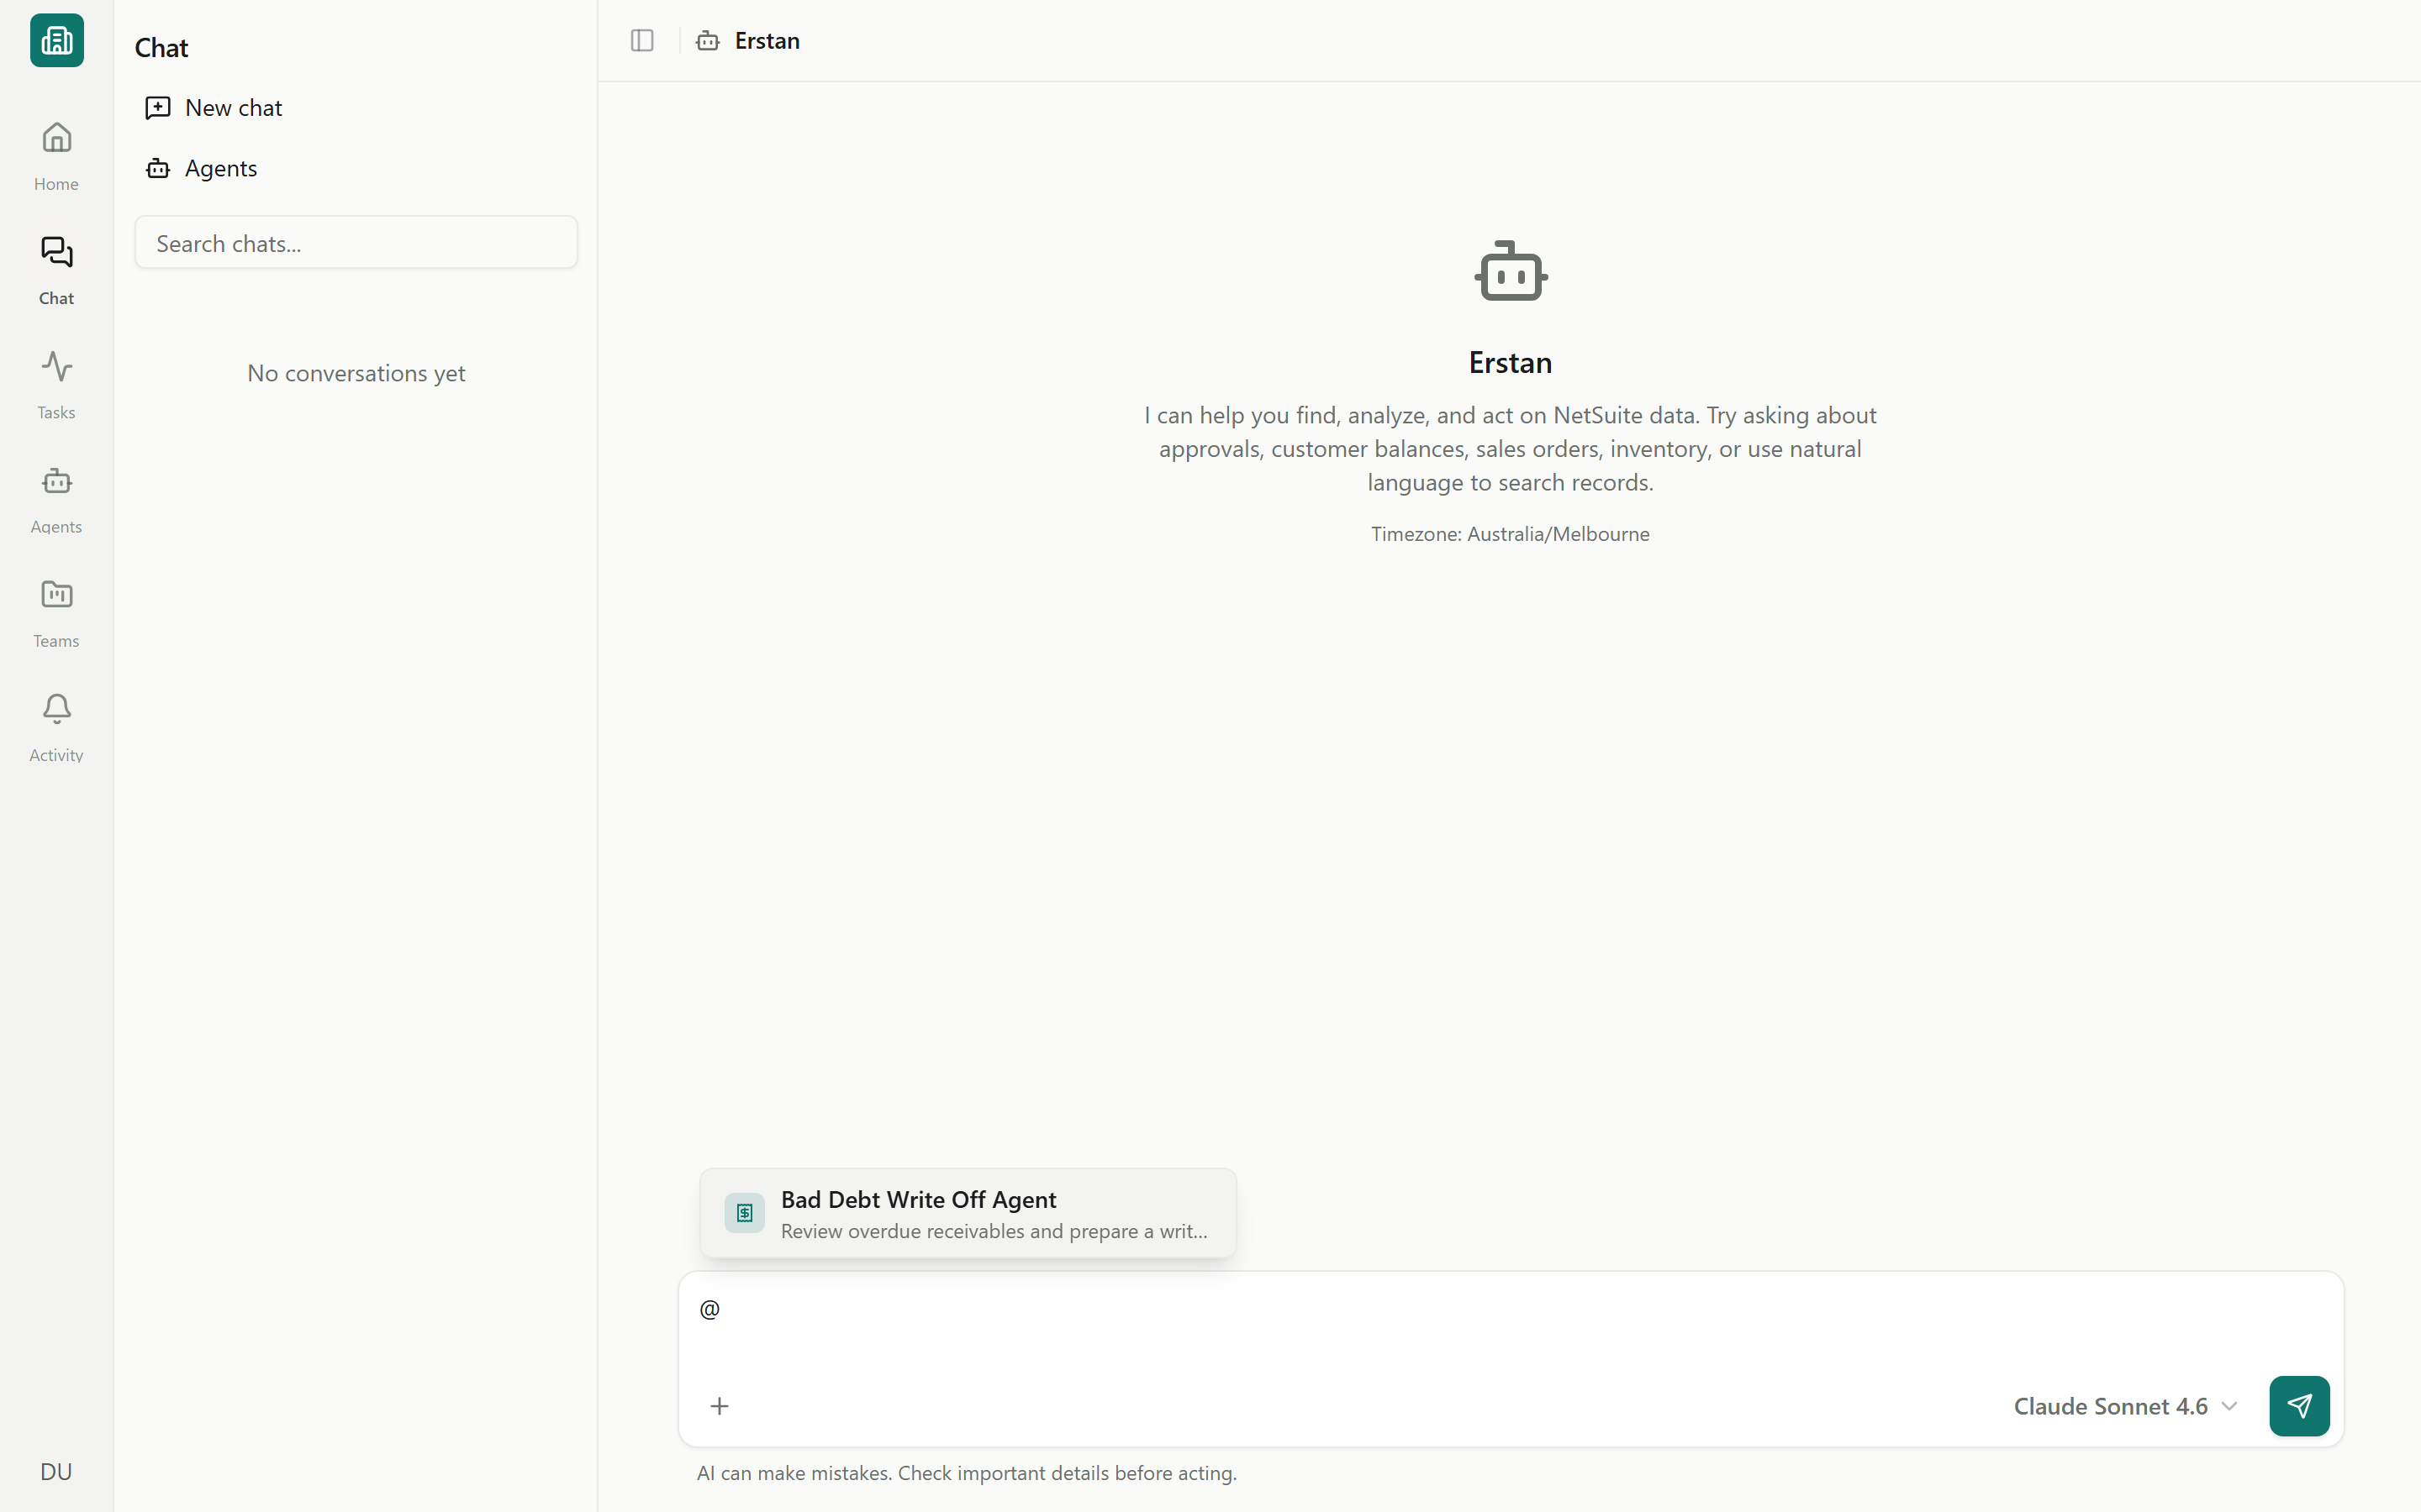Viewport: 2421px width, 1512px height.
Task: Click the Chat panel heading
Action: 161,48
